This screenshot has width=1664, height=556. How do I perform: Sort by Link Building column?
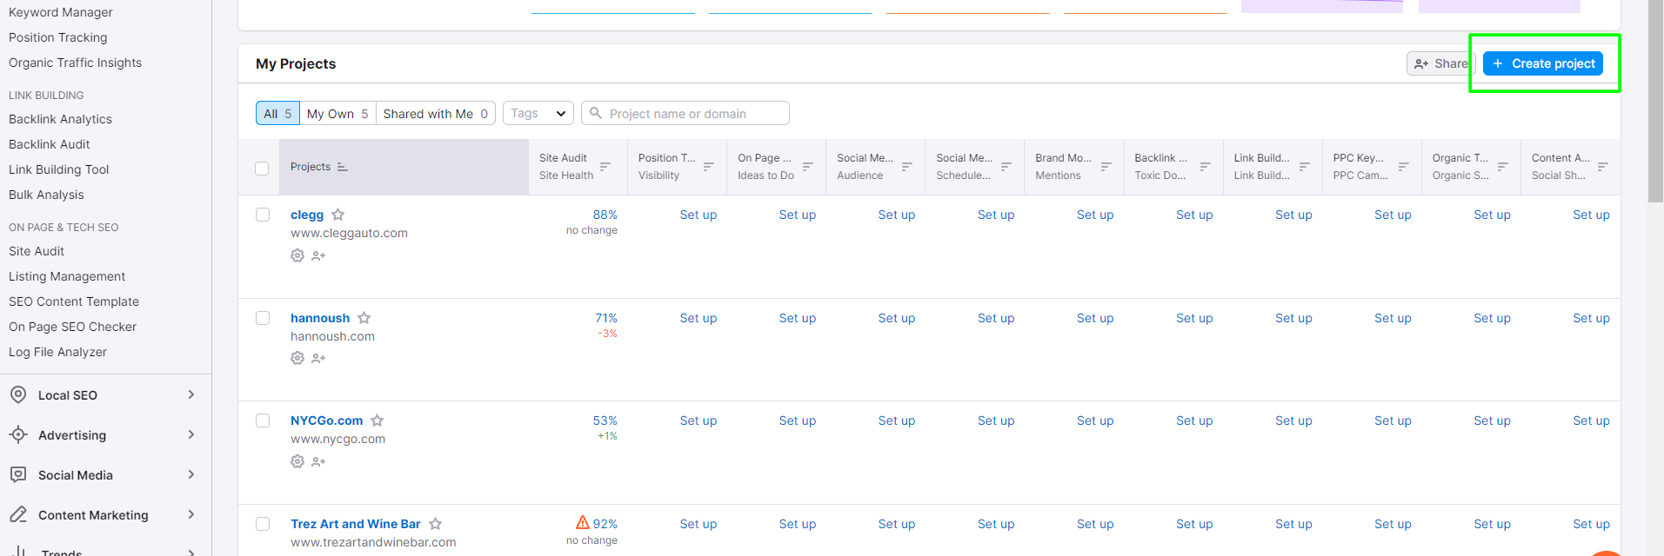1305,167
